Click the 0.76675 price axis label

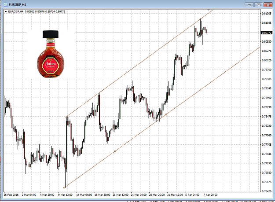[x=266, y=182]
